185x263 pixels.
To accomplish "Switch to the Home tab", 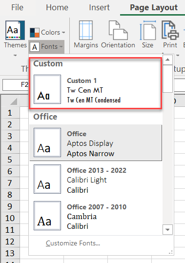I will [x=57, y=7].
